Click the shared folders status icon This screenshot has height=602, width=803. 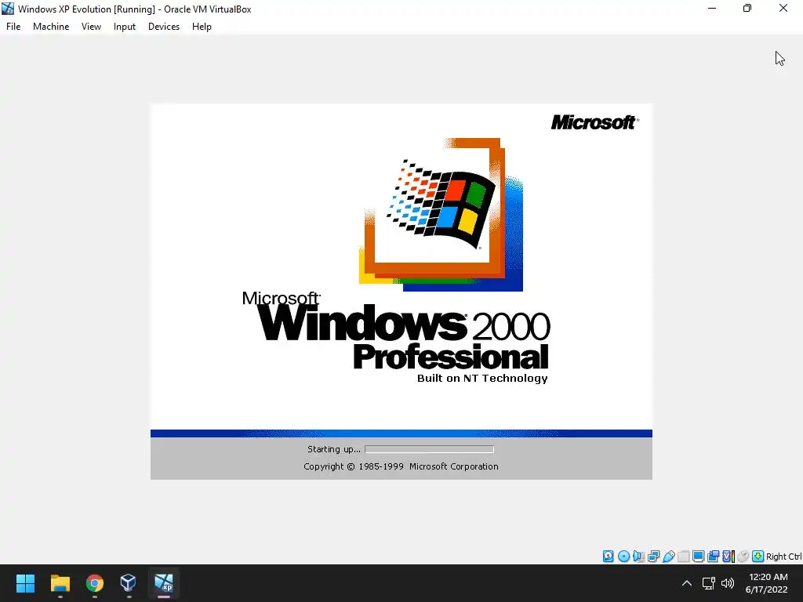click(683, 557)
